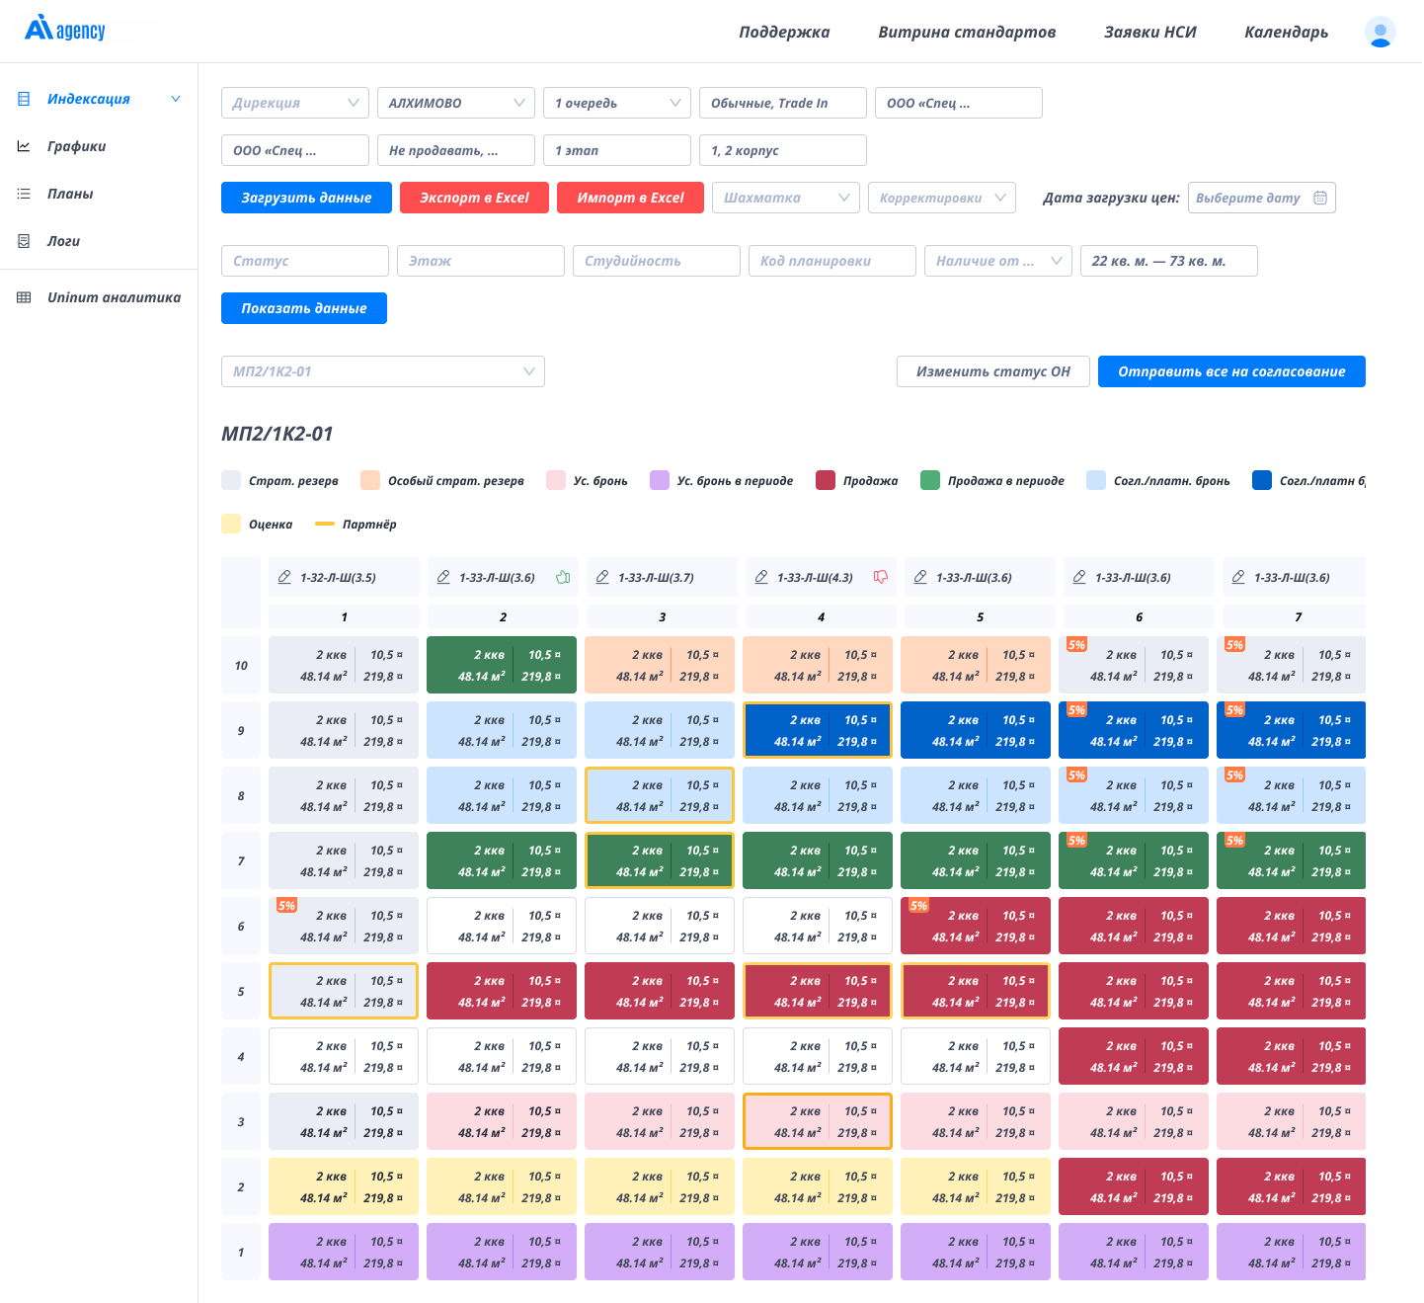This screenshot has height=1303, width=1424.
Task: Open the Корректировки dropdown
Action: click(x=942, y=198)
